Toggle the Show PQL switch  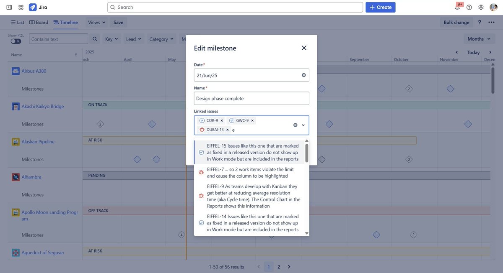pos(16,41)
